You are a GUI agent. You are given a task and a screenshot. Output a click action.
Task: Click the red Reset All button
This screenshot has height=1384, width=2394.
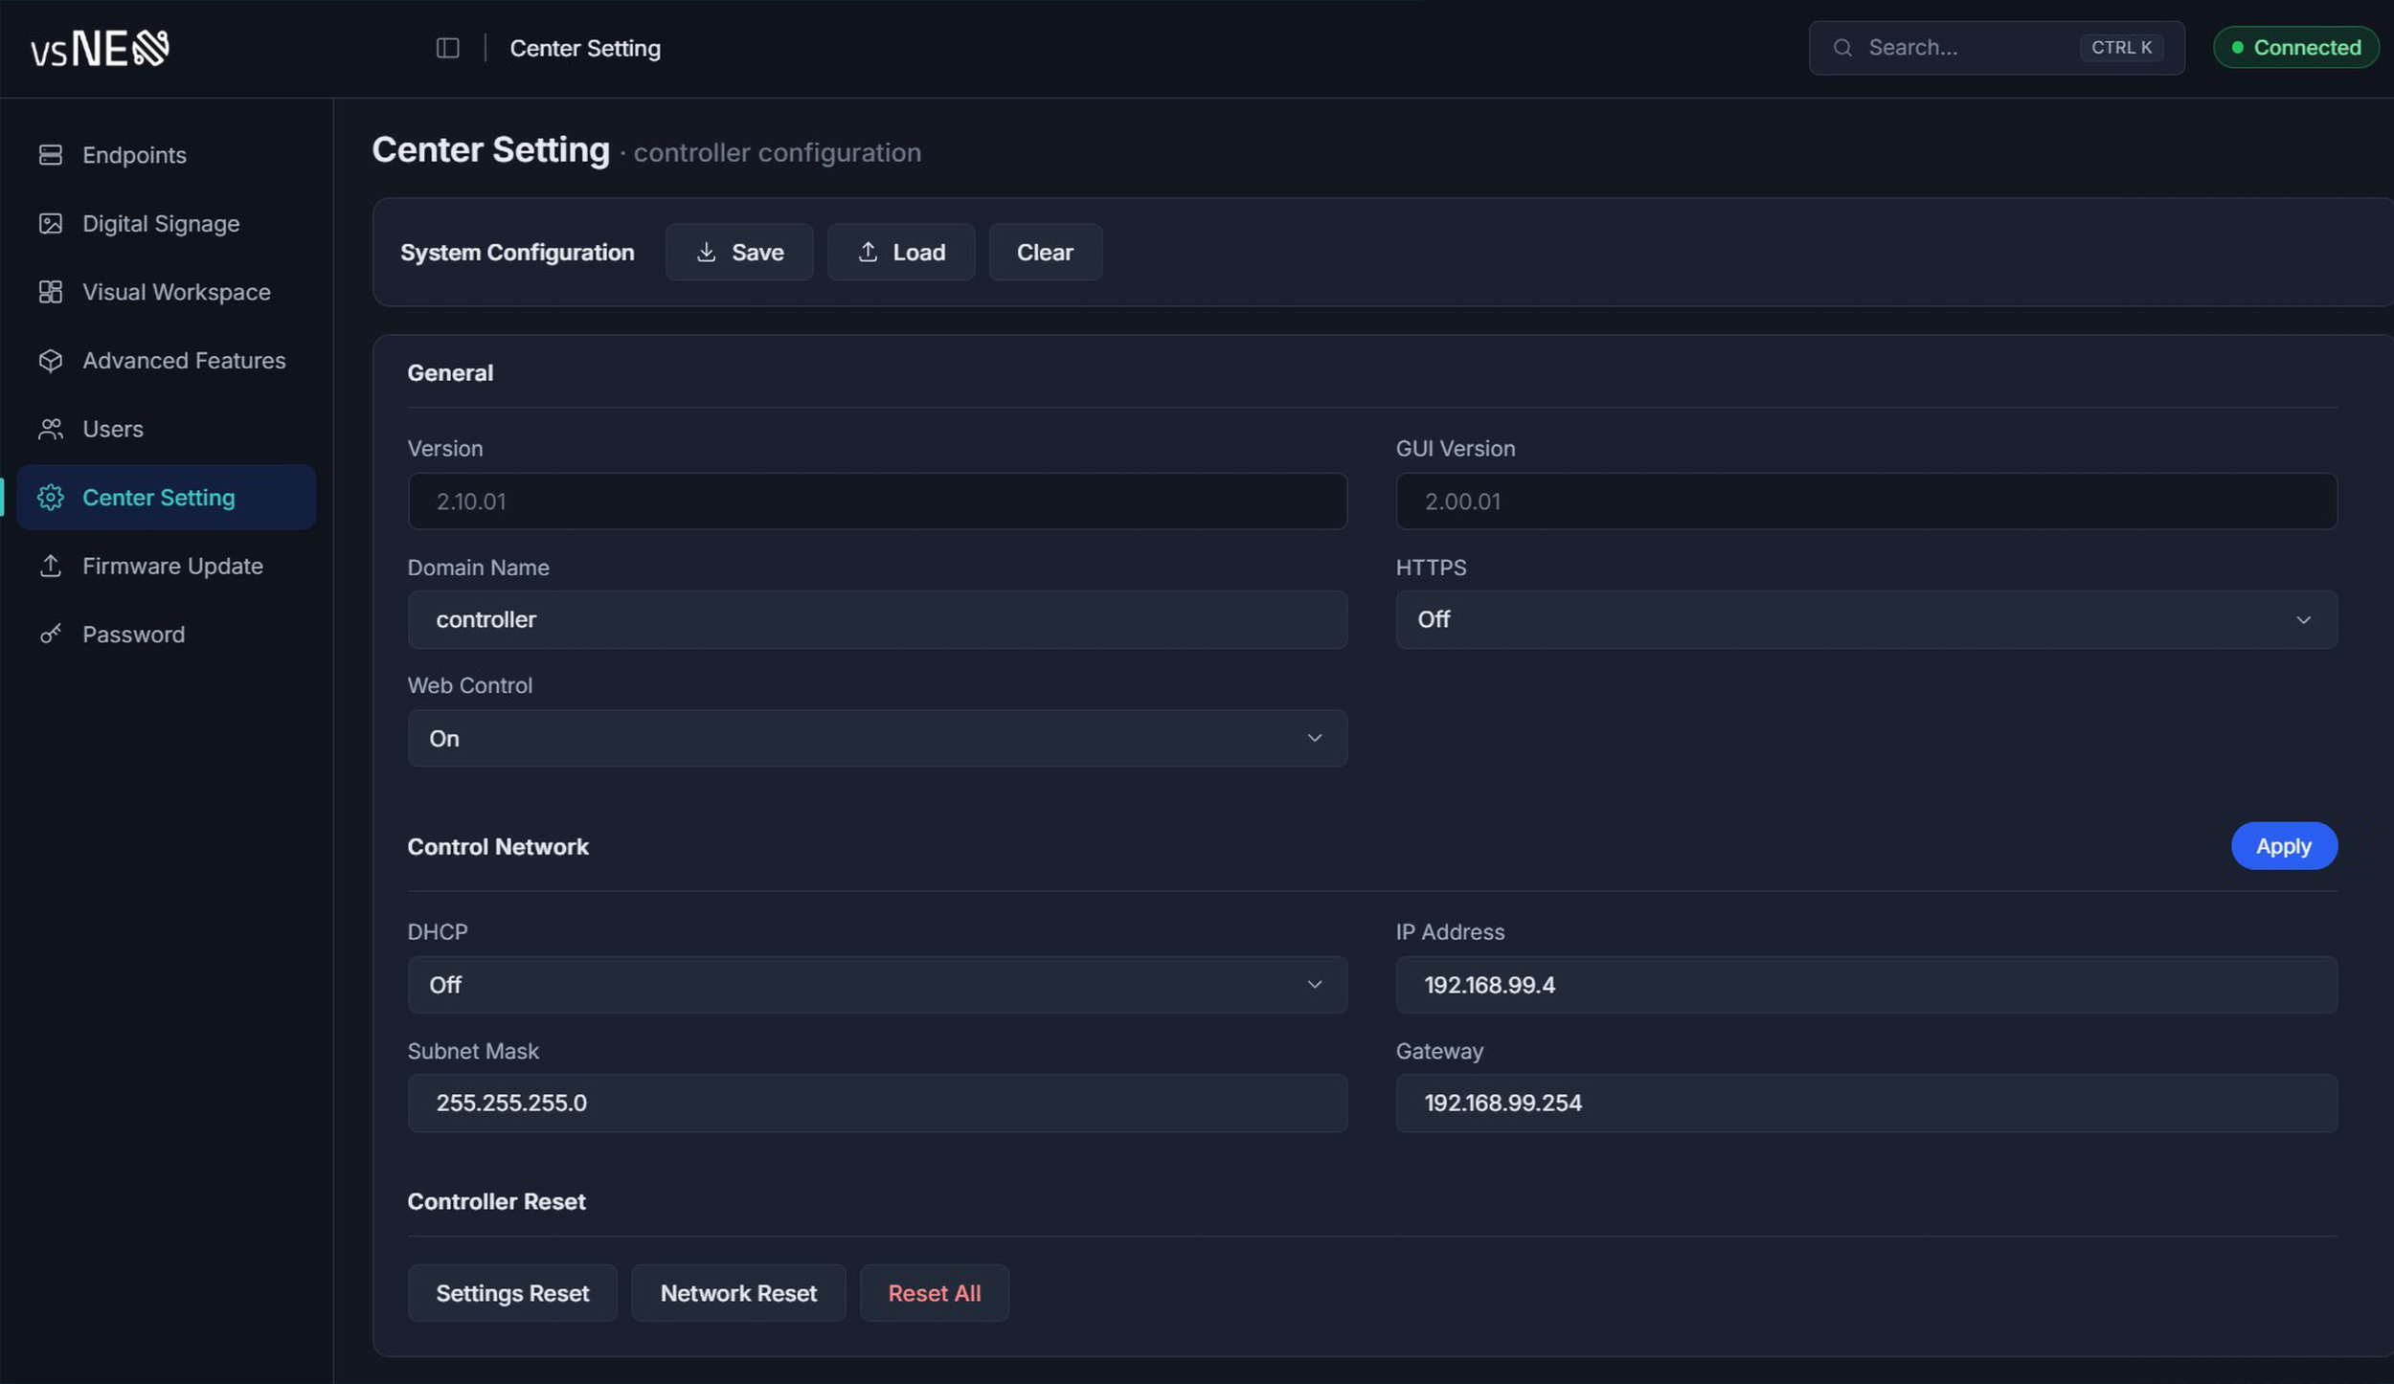935,1293
